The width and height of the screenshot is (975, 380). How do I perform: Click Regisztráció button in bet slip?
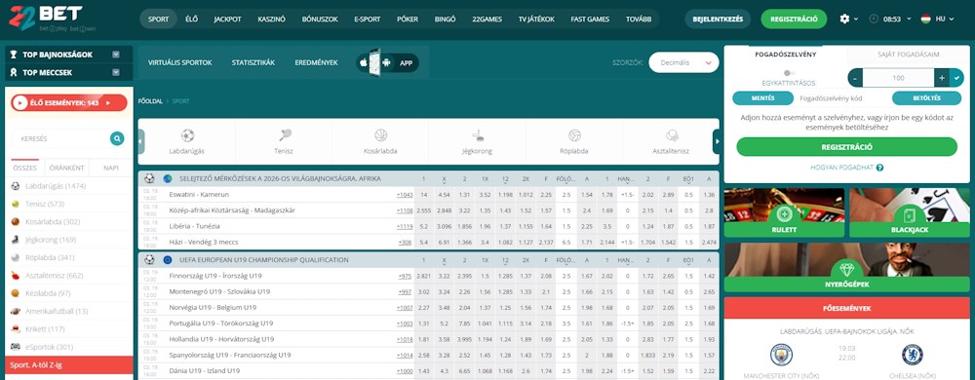pyautogui.click(x=847, y=147)
